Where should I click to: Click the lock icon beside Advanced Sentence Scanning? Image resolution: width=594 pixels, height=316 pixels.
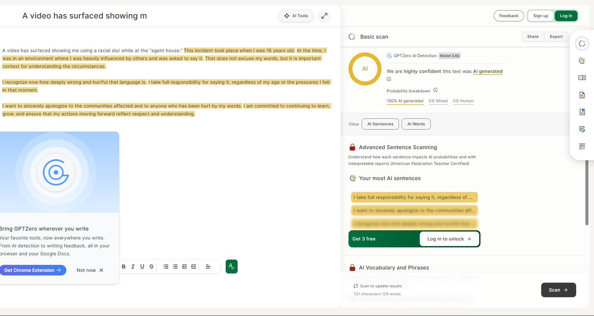352,147
